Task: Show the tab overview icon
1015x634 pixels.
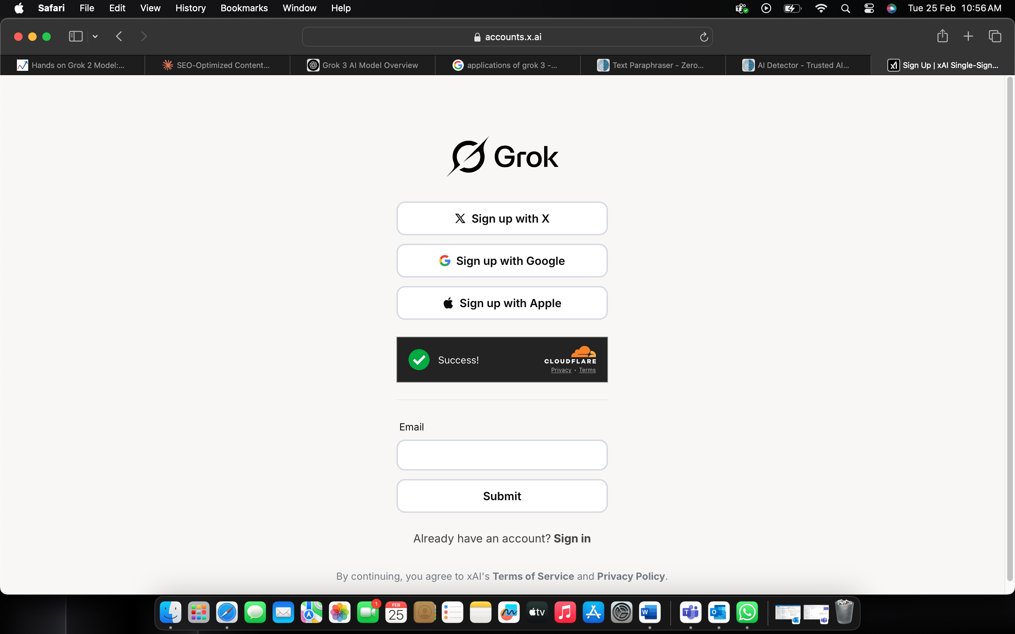Action: click(995, 37)
